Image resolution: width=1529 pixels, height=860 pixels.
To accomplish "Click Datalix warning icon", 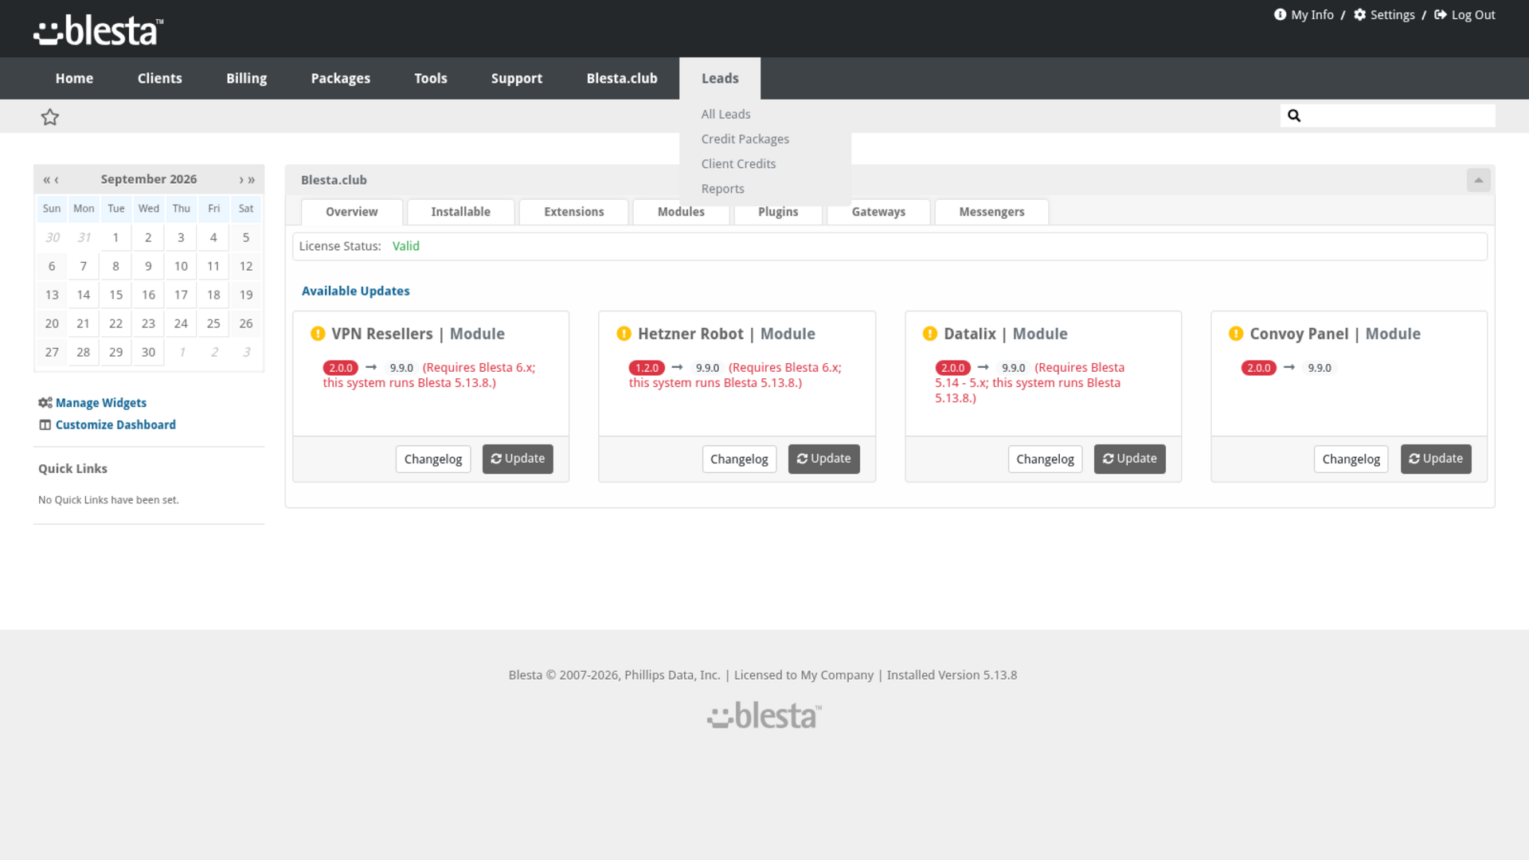I will pos(929,334).
